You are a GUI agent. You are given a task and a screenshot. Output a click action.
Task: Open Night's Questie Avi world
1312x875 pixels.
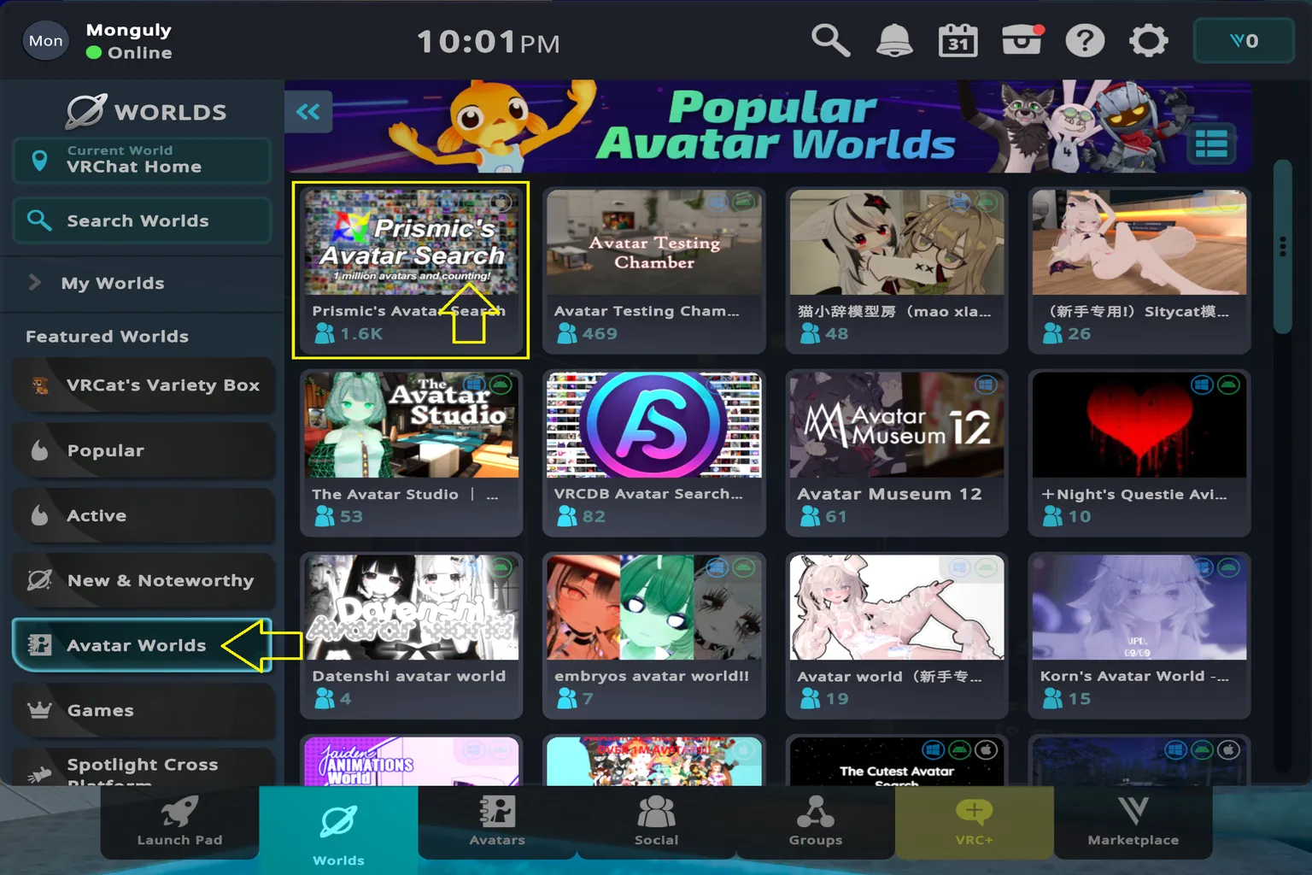coord(1139,453)
